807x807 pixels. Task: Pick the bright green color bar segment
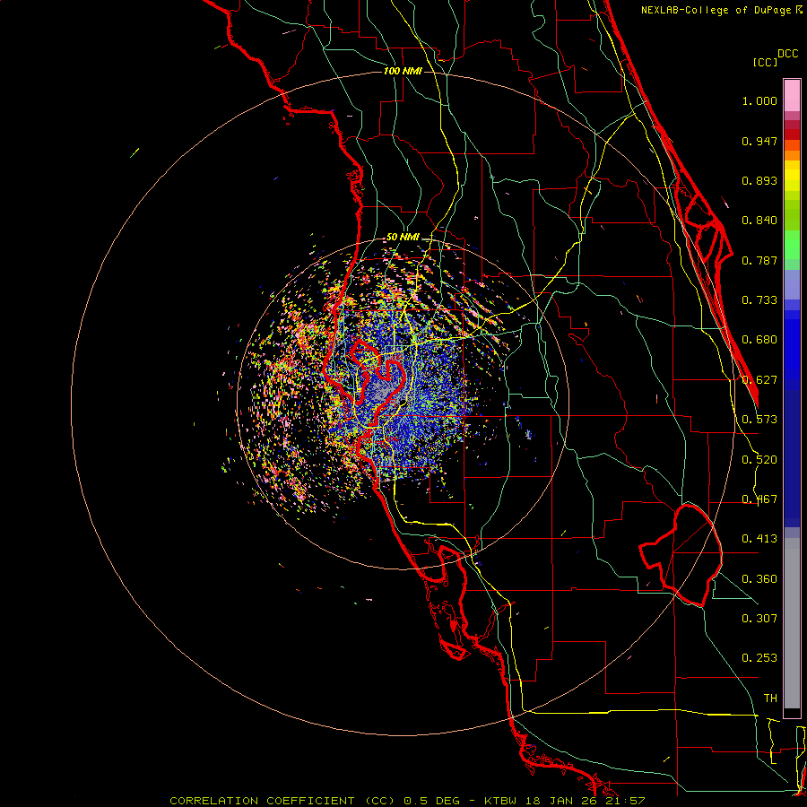[x=792, y=245]
